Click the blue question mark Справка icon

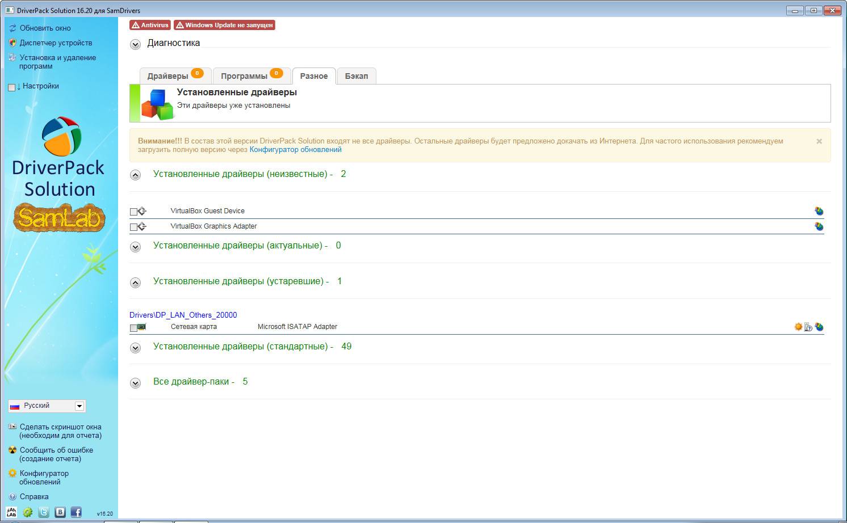tap(12, 496)
